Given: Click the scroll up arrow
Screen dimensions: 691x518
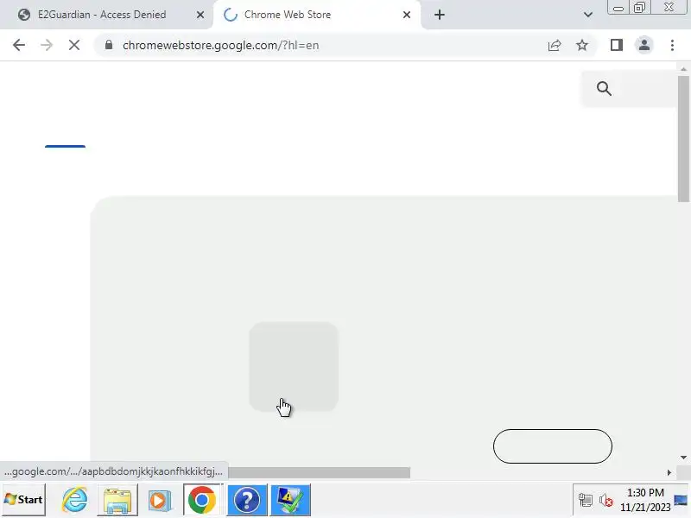Looking at the screenshot, I should tap(683, 69).
